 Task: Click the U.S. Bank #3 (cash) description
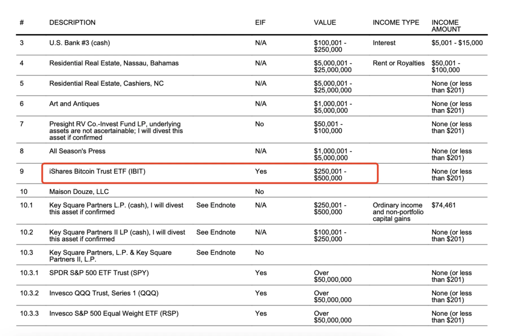(80, 43)
